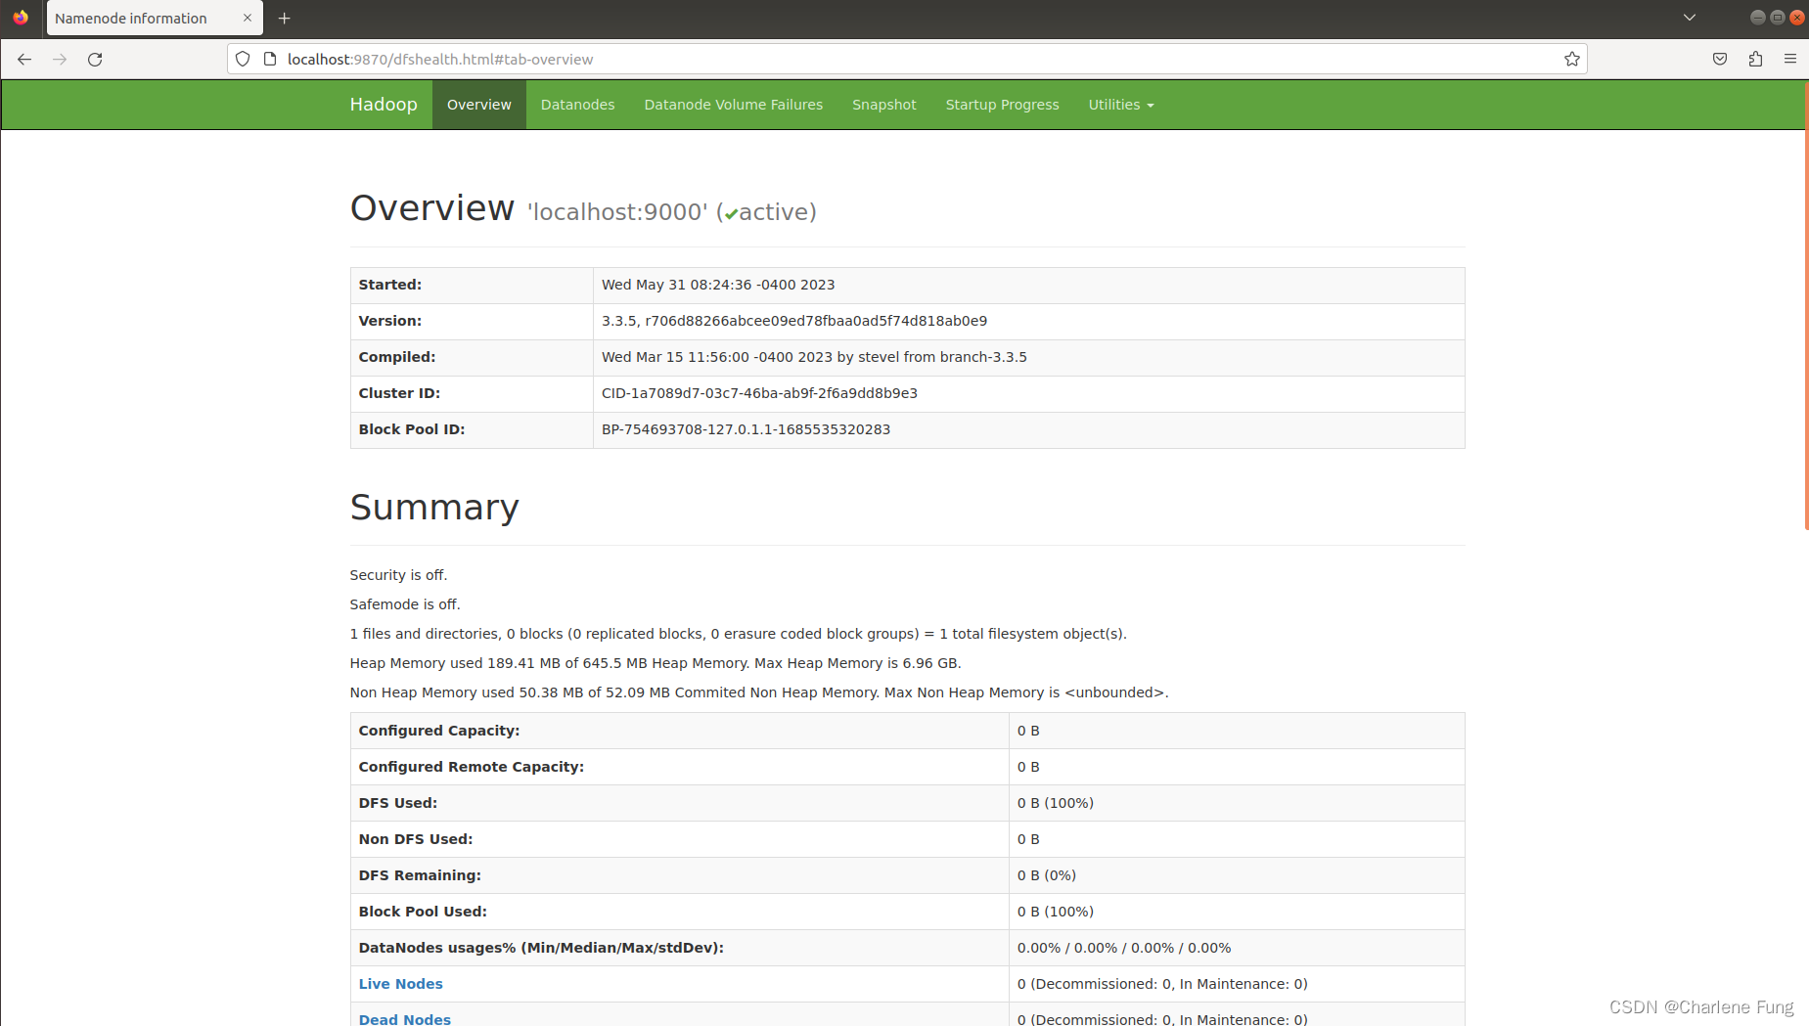
Task: Open Datanode Volume Failures tab
Action: [x=734, y=105]
